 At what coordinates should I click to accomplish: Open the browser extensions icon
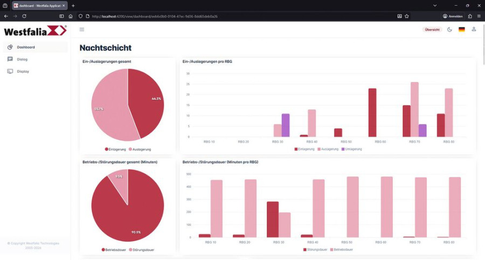470,16
